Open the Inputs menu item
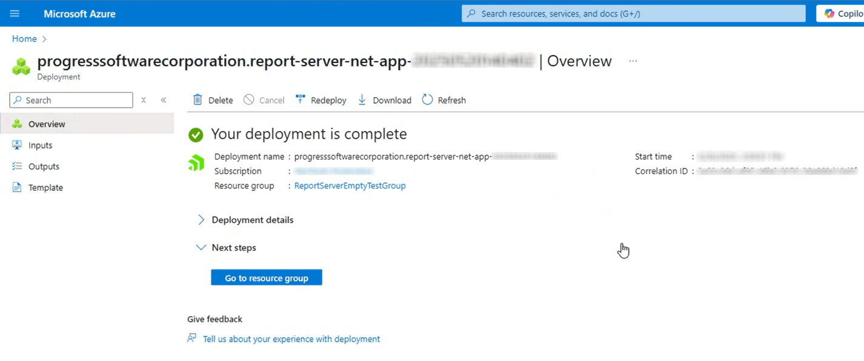Screen dimensions: 864x361 tap(40, 145)
